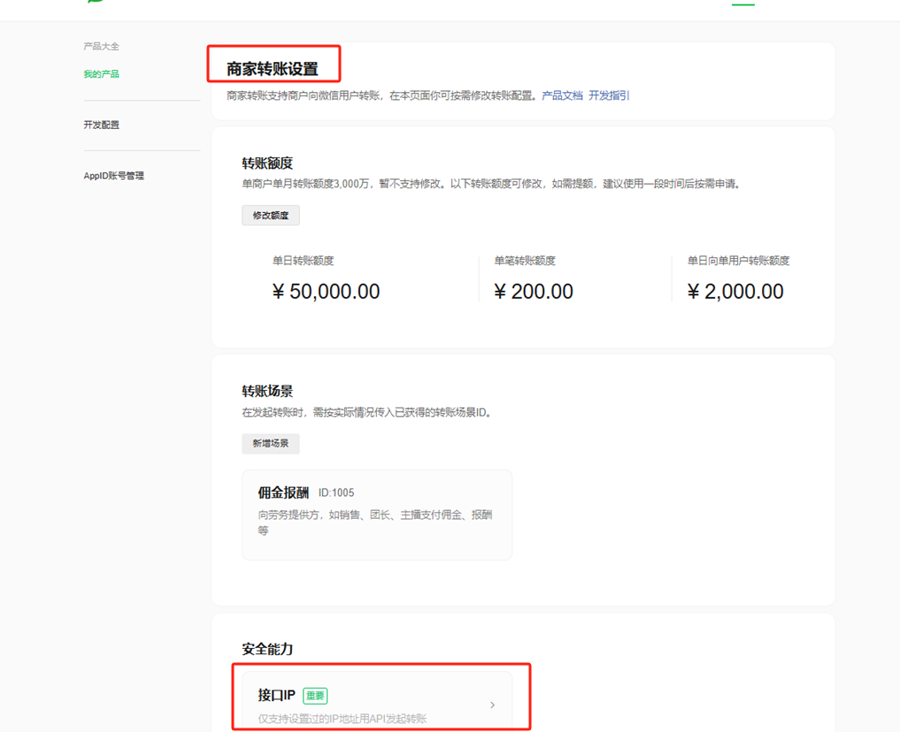Click the 商家转账设置 page heading
900x732 pixels.
pyautogui.click(x=272, y=69)
